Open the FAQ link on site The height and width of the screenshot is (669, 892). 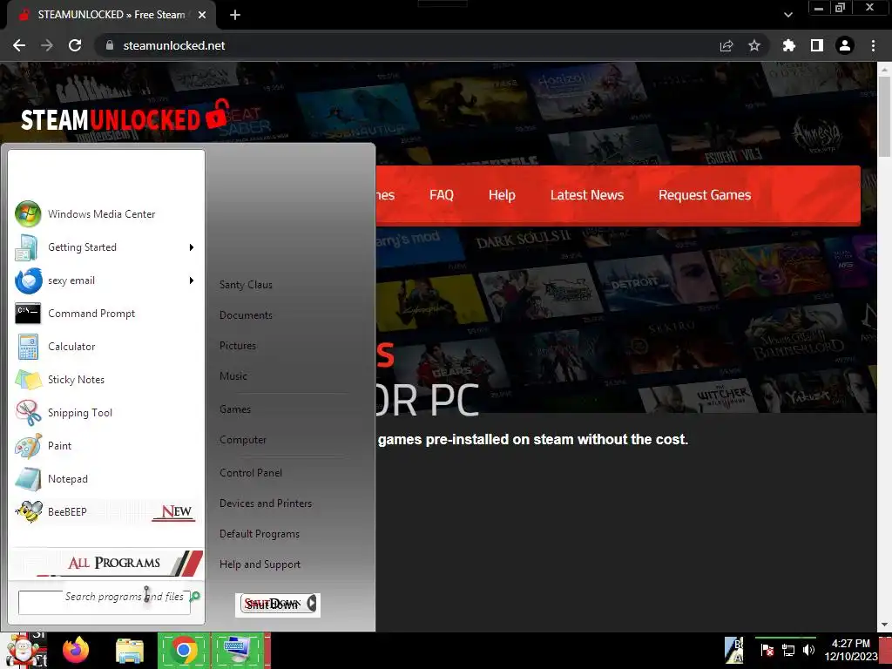442,195
